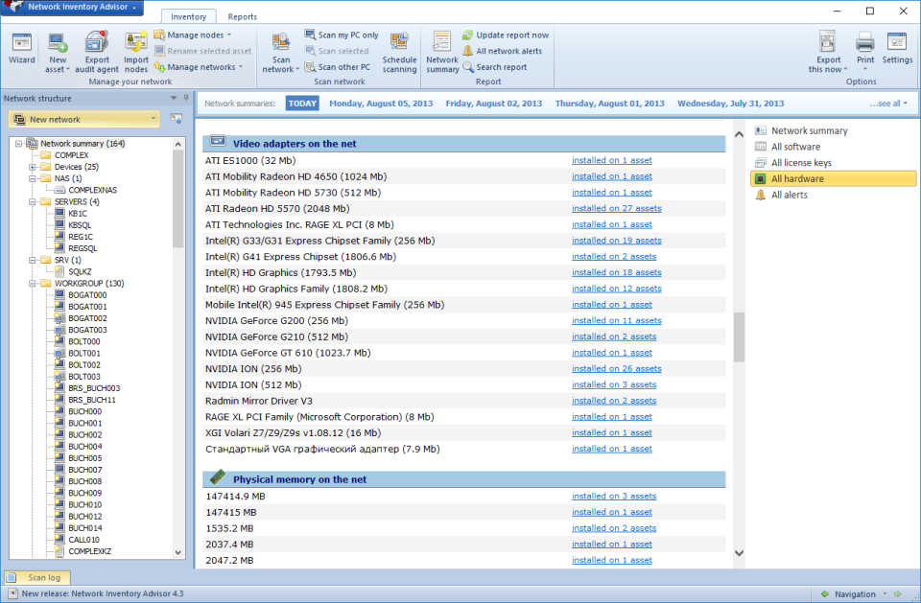Switch to the Reports tab
The image size is (921, 603).
coord(242,16)
